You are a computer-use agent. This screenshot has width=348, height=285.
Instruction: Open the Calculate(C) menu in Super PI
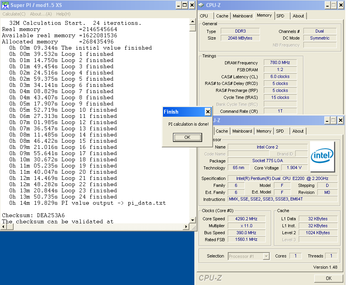pyautogui.click(x=14, y=14)
